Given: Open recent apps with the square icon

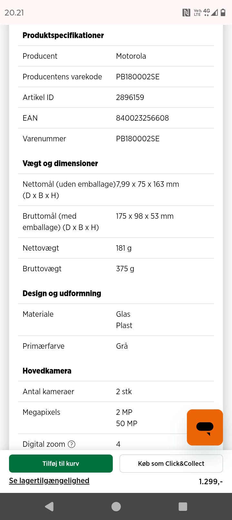Looking at the screenshot, I should click(x=183, y=506).
